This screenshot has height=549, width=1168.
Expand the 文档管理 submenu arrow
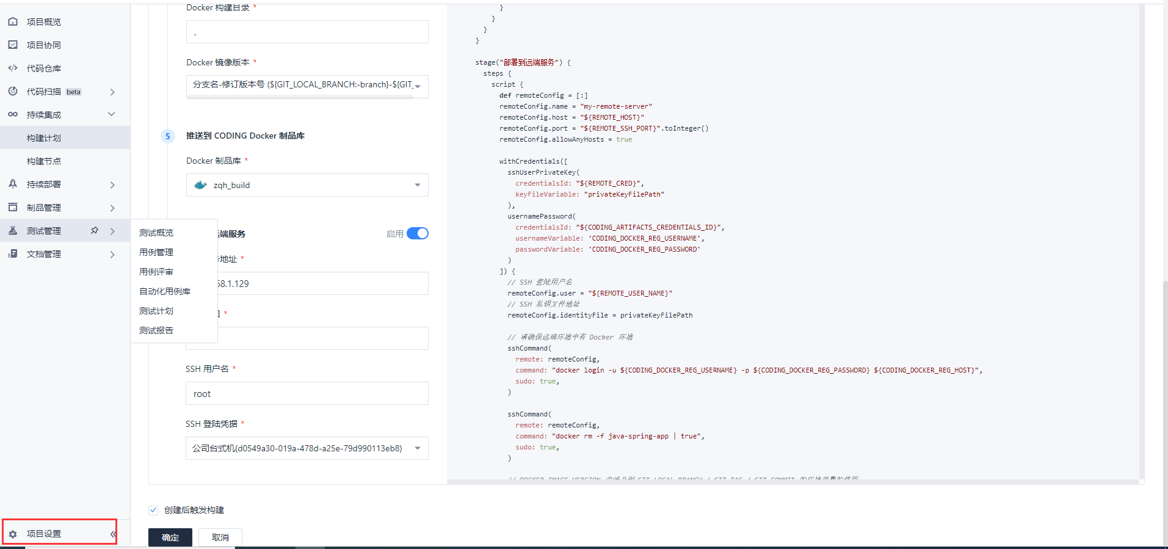tap(112, 254)
